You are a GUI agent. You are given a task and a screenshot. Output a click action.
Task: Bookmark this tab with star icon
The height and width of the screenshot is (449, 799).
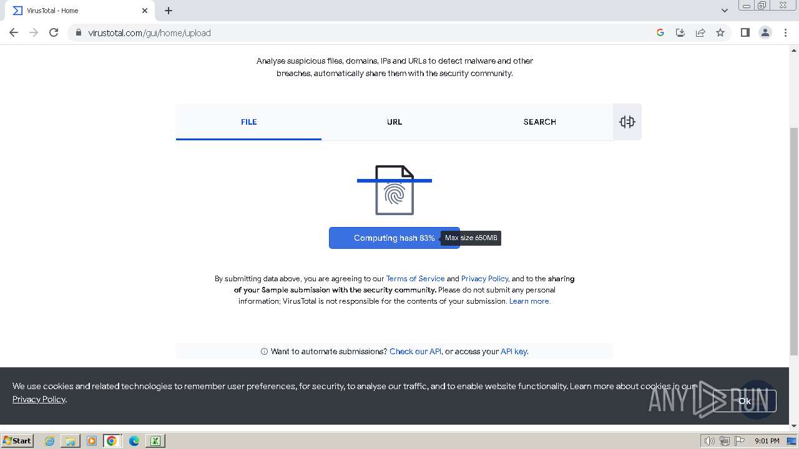pyautogui.click(x=720, y=32)
